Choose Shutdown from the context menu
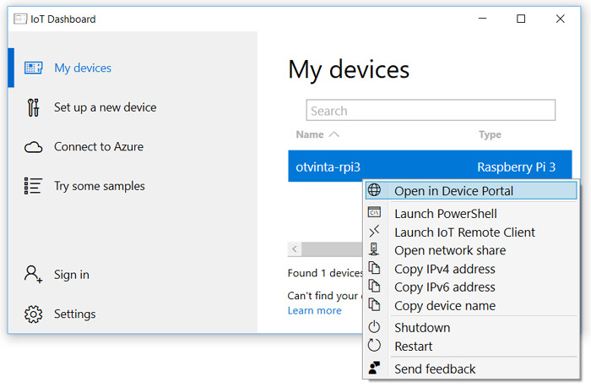This screenshot has height=388, width=591. (x=471, y=328)
